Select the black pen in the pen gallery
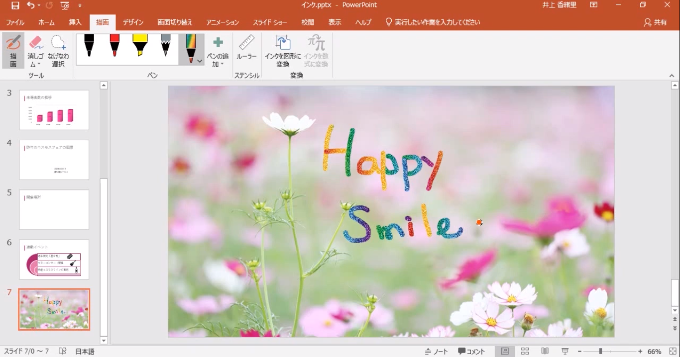The image size is (680, 357). [x=89, y=45]
